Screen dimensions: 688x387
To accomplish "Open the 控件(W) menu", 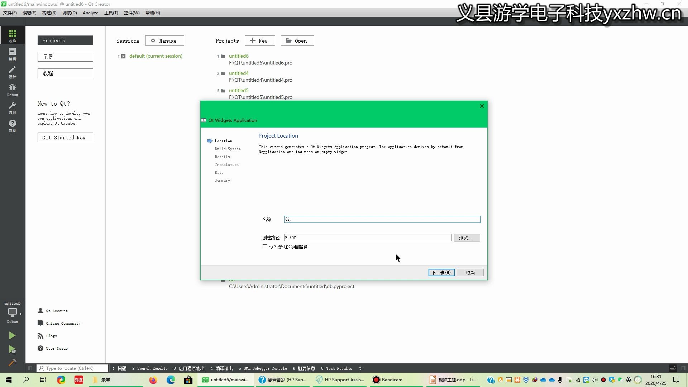I will (x=132, y=13).
